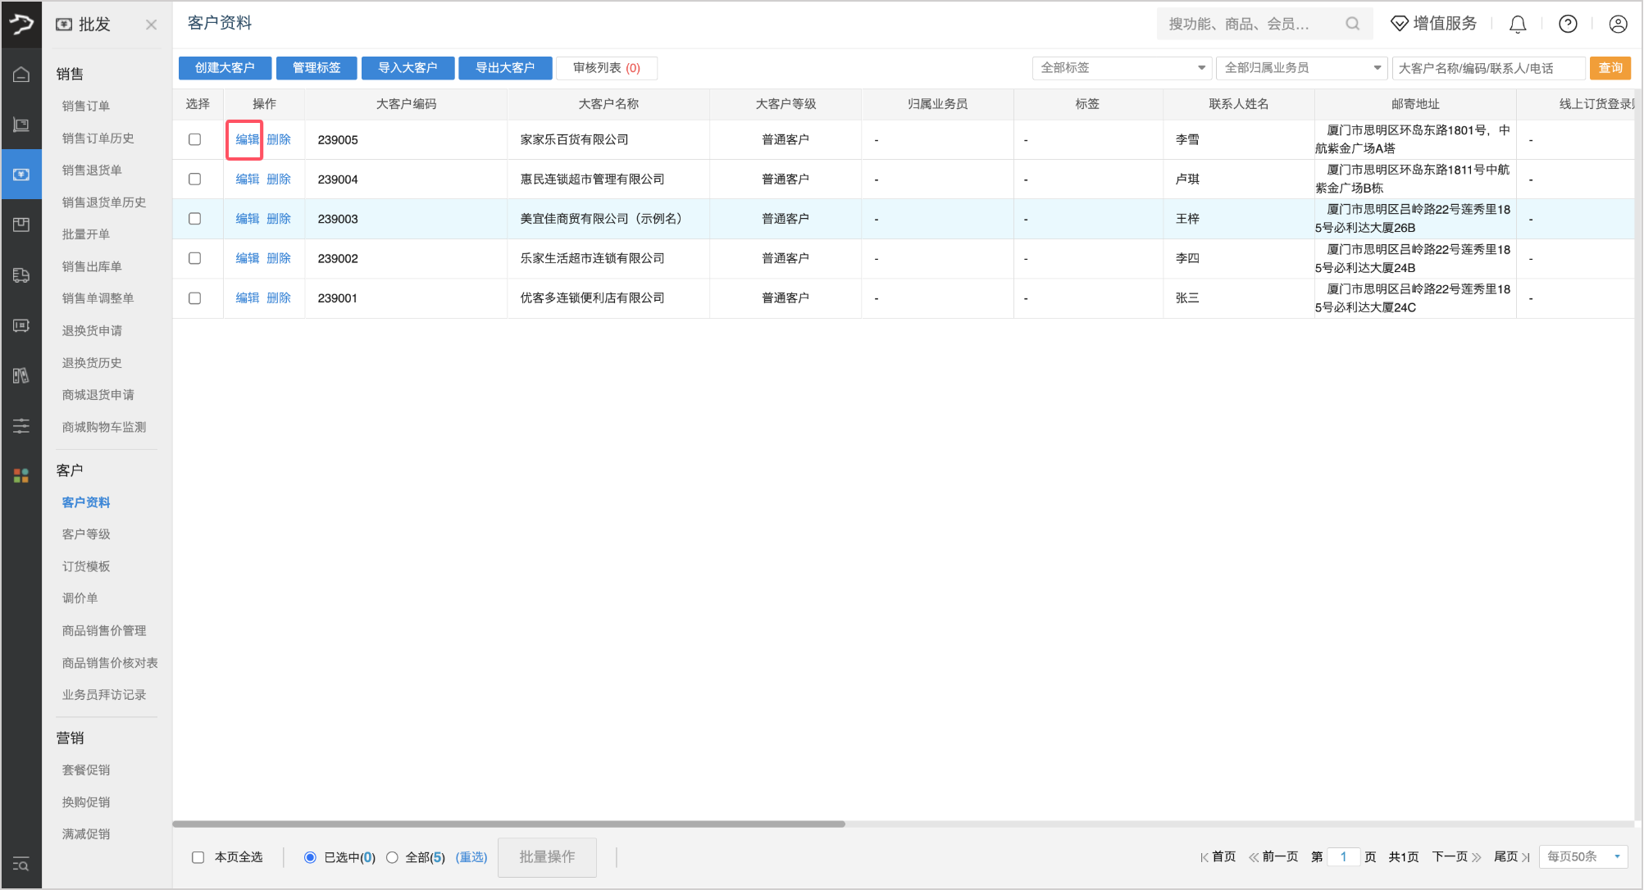Click the colorful app grid icon in sidebar
Image resolution: width=1644 pixels, height=890 pixels.
(21, 475)
